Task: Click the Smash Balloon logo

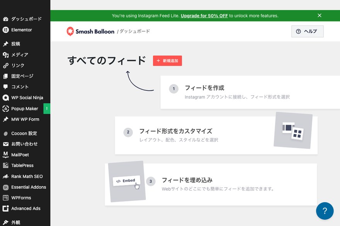Action: [x=90, y=31]
